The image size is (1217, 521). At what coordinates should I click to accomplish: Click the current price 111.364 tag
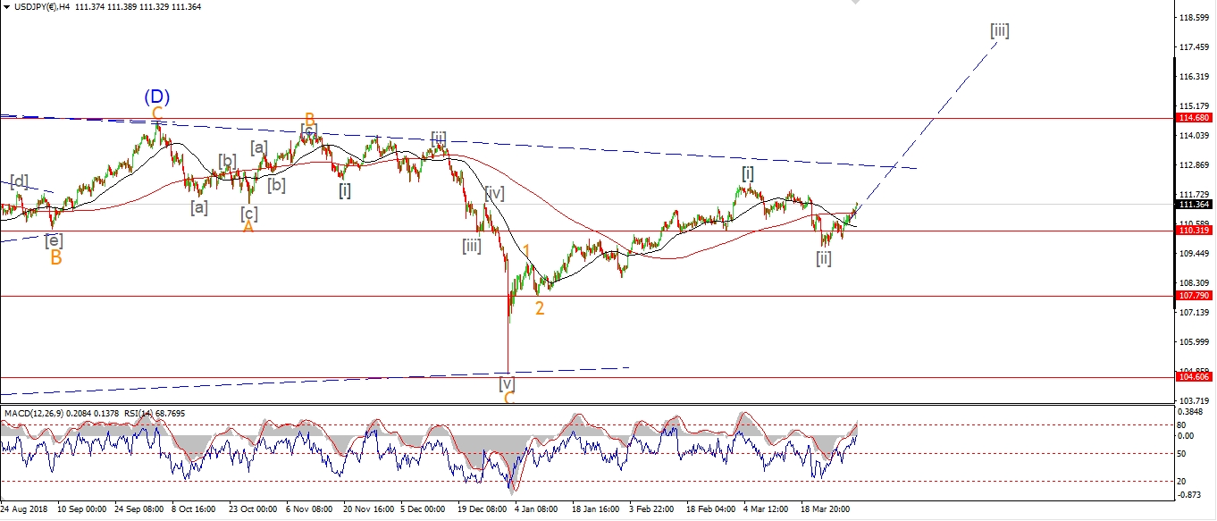coord(1195,205)
